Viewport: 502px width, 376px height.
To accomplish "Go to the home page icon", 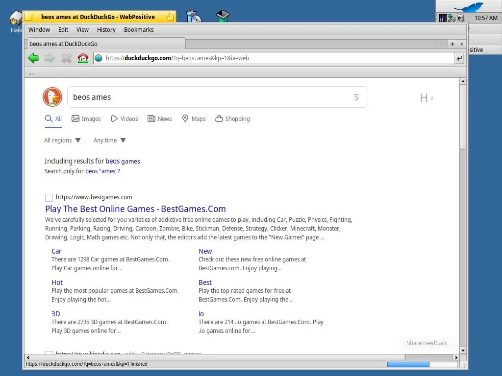I will point(83,58).
